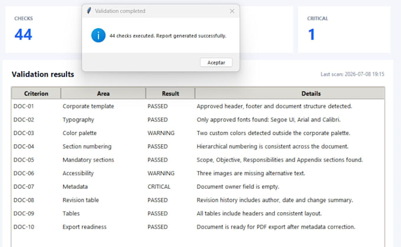This screenshot has height=247, width=401.
Task: Click the blue info icon in the dialog
Action: coord(98,35)
